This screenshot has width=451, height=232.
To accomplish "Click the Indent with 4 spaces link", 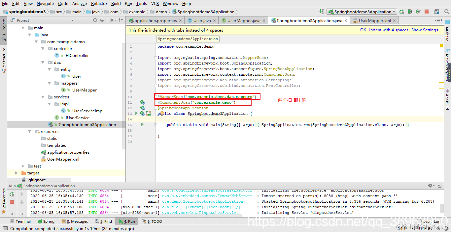I will pyautogui.click(x=389, y=30).
